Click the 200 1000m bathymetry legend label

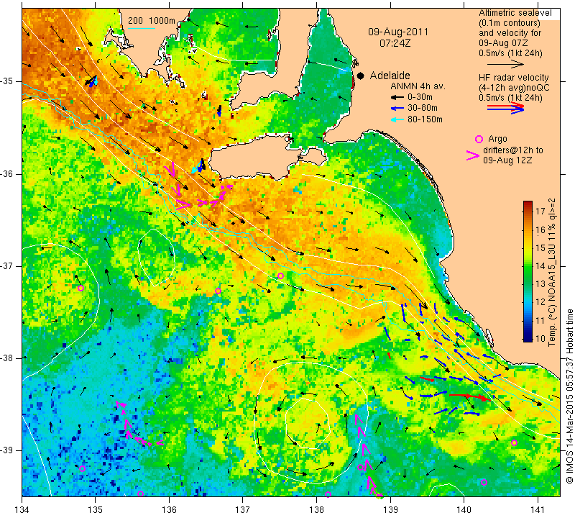coord(152,21)
